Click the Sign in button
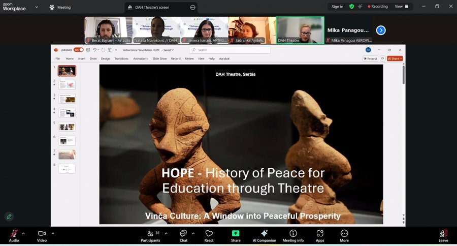This screenshot has height=246, width=457. tap(337, 7)
